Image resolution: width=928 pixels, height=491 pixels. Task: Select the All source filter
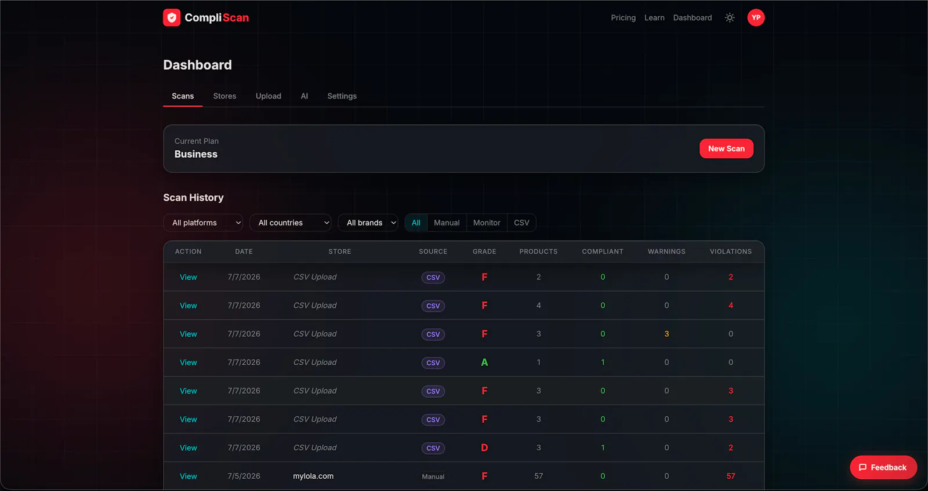pos(416,223)
